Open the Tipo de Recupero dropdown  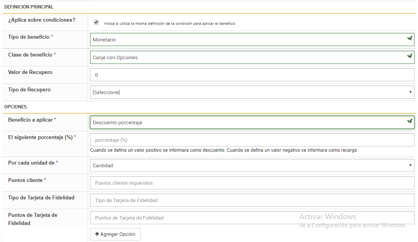(252, 92)
